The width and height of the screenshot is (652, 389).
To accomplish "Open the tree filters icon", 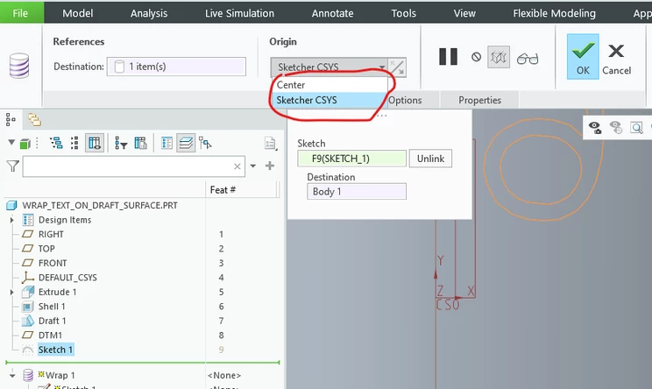I will point(121,143).
